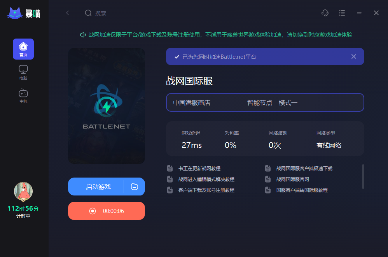Click the 有线网络 network type value
Screen dimensions: 388x257
[x=329, y=145]
